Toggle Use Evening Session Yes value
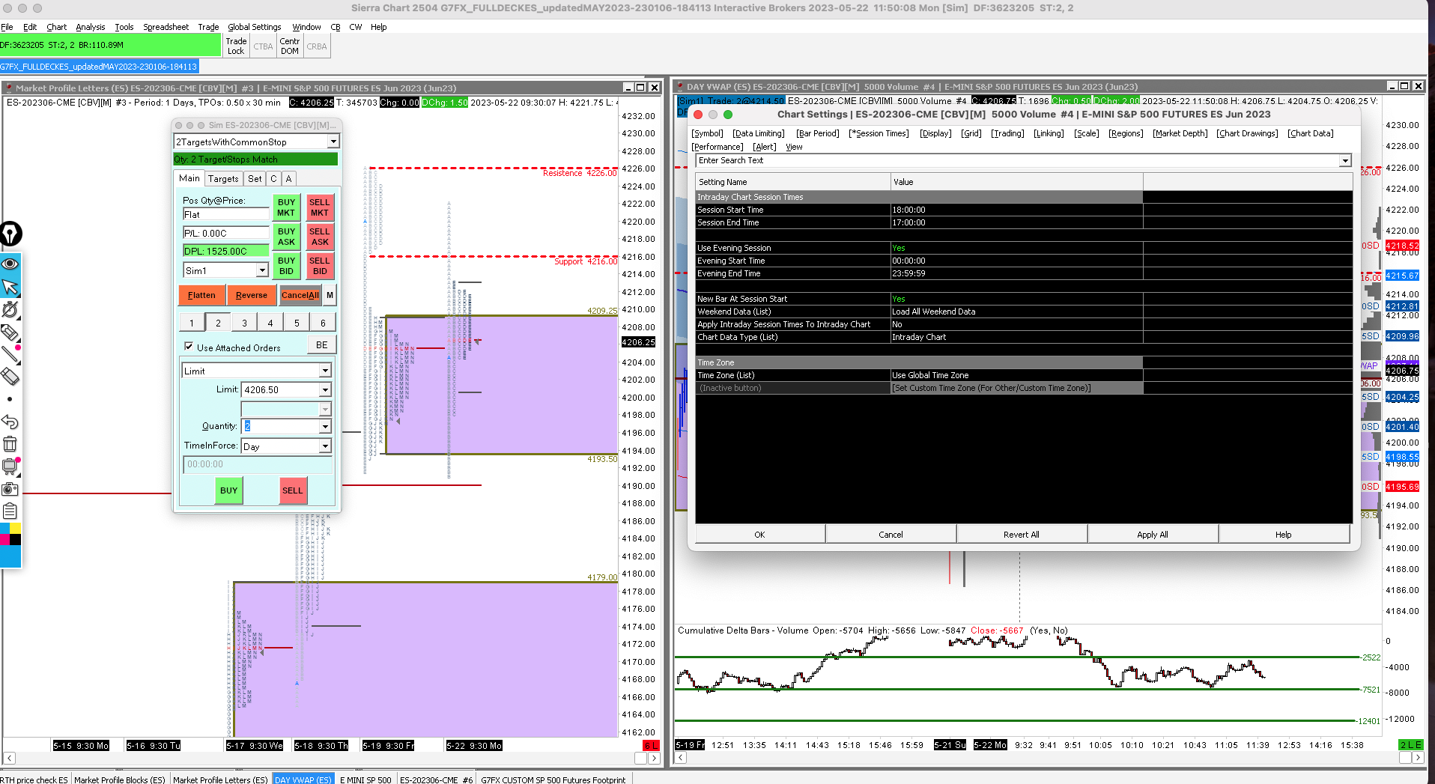The image size is (1435, 784). (x=1016, y=248)
